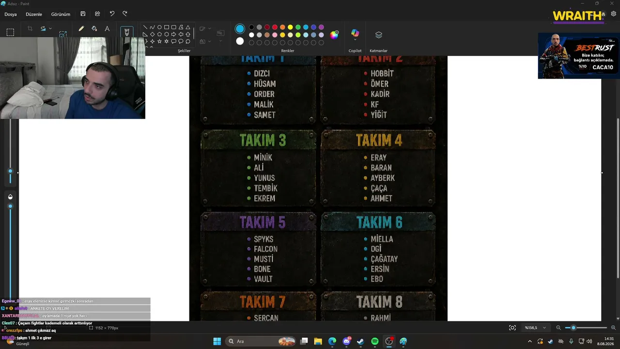
Task: Select the primary color circle (blue)
Action: pos(240,29)
